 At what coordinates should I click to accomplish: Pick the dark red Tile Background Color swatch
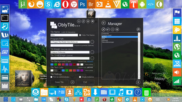click(x=74, y=64)
